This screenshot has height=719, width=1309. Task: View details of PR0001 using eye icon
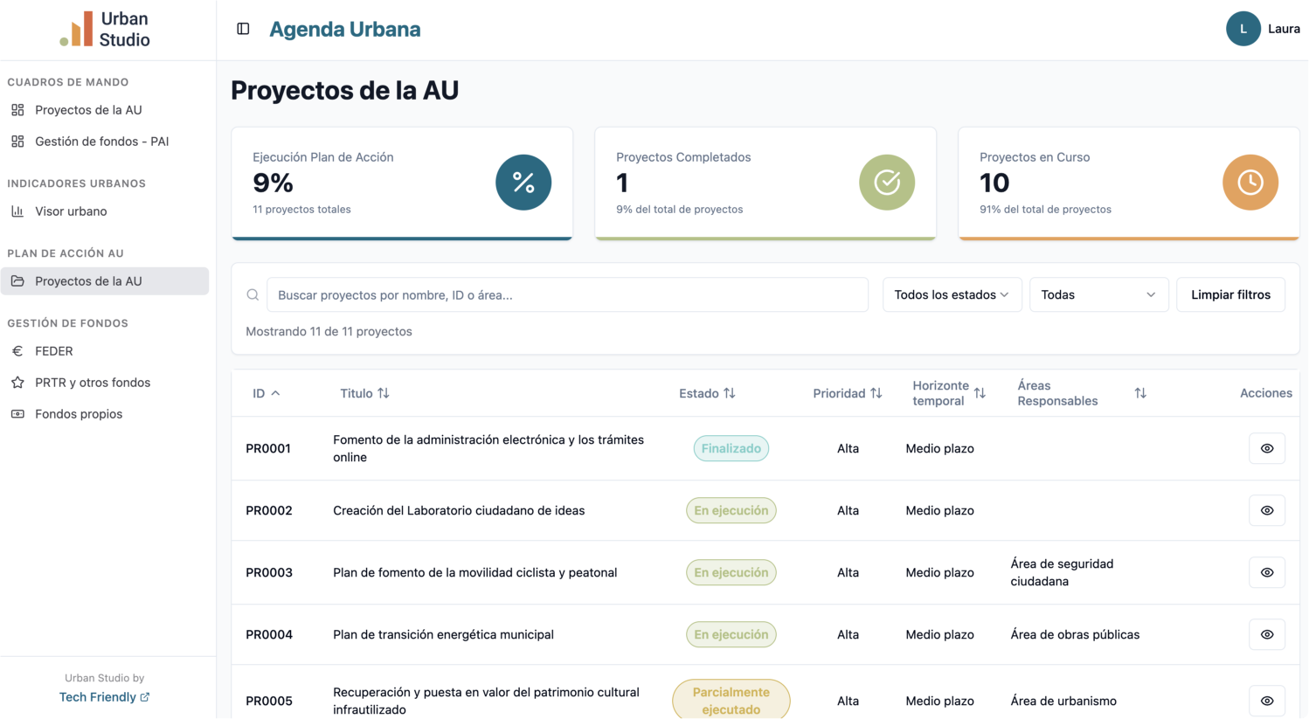coord(1266,448)
